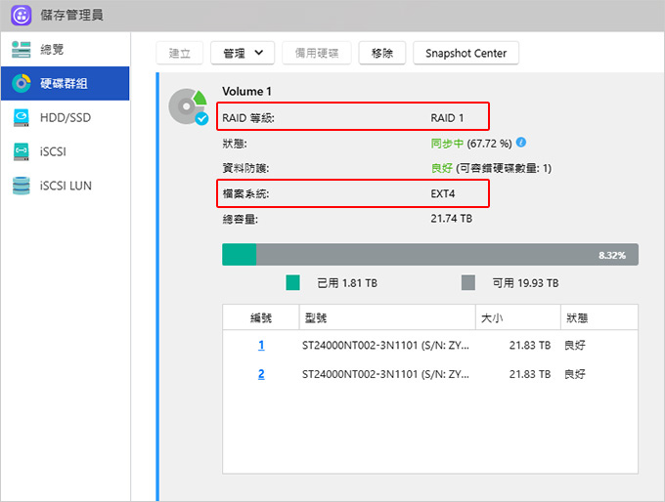Click the 狀態 column header
665x502 pixels.
[x=599, y=317]
